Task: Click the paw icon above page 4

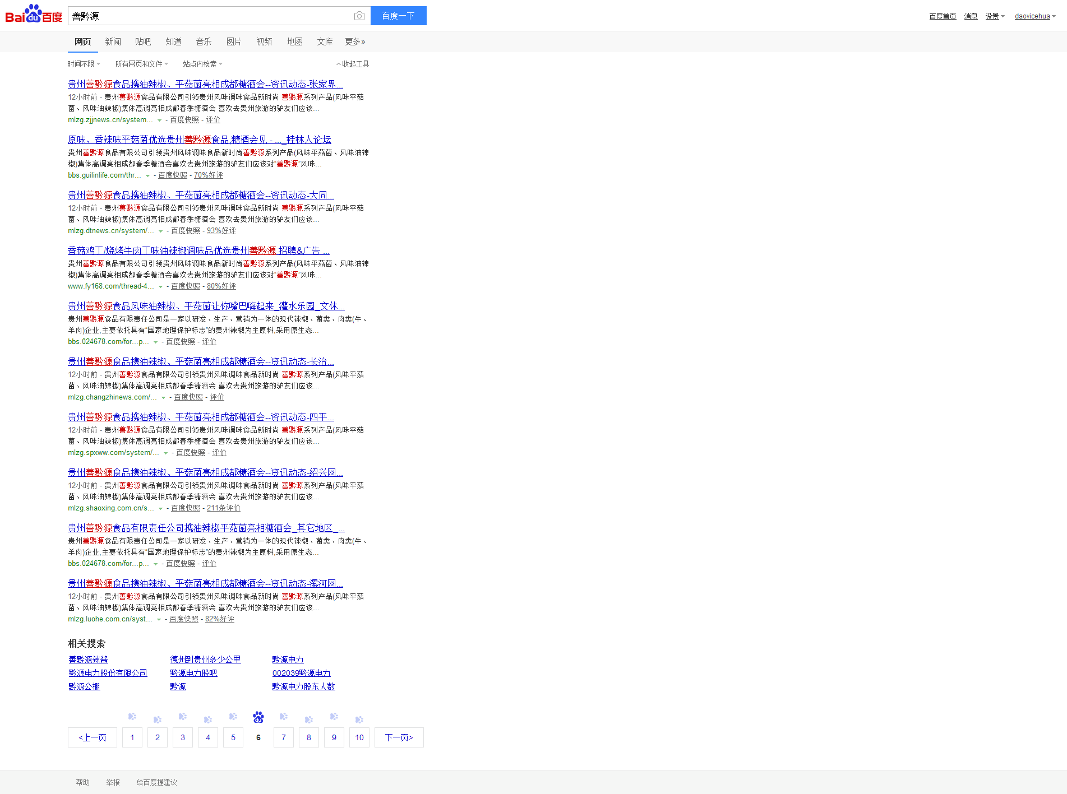Action: coord(208,719)
